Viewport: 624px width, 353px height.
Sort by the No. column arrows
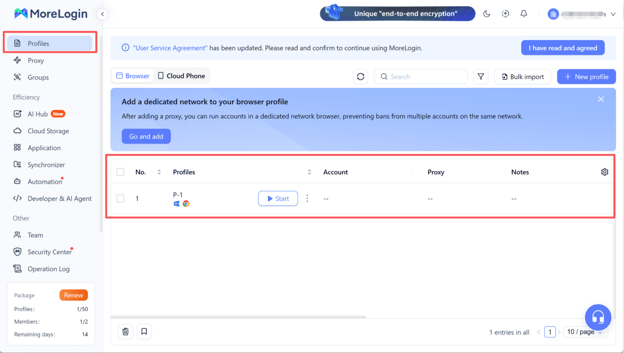click(x=159, y=172)
